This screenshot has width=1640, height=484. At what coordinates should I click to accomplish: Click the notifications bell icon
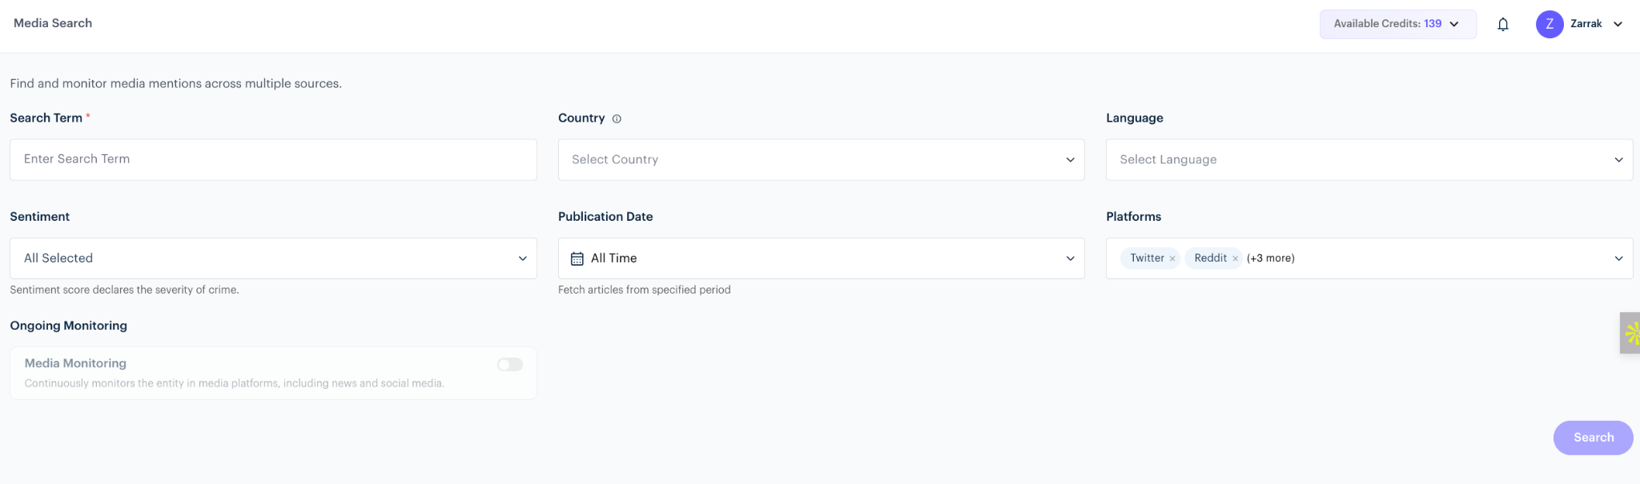[1503, 24]
